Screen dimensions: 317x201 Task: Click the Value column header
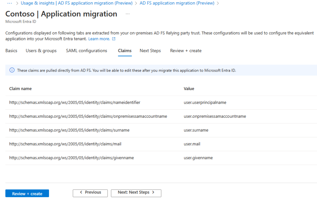tap(189, 89)
